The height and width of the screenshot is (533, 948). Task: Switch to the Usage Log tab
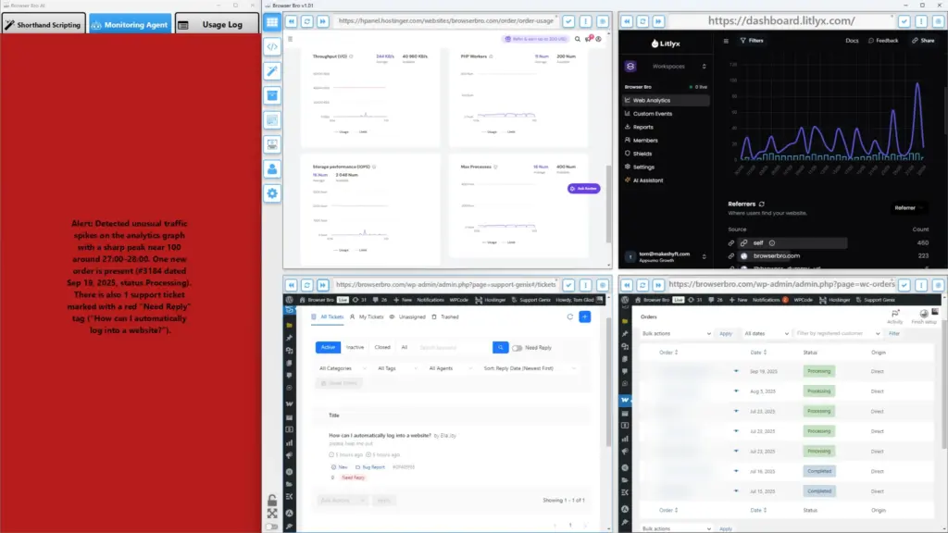[x=217, y=24]
